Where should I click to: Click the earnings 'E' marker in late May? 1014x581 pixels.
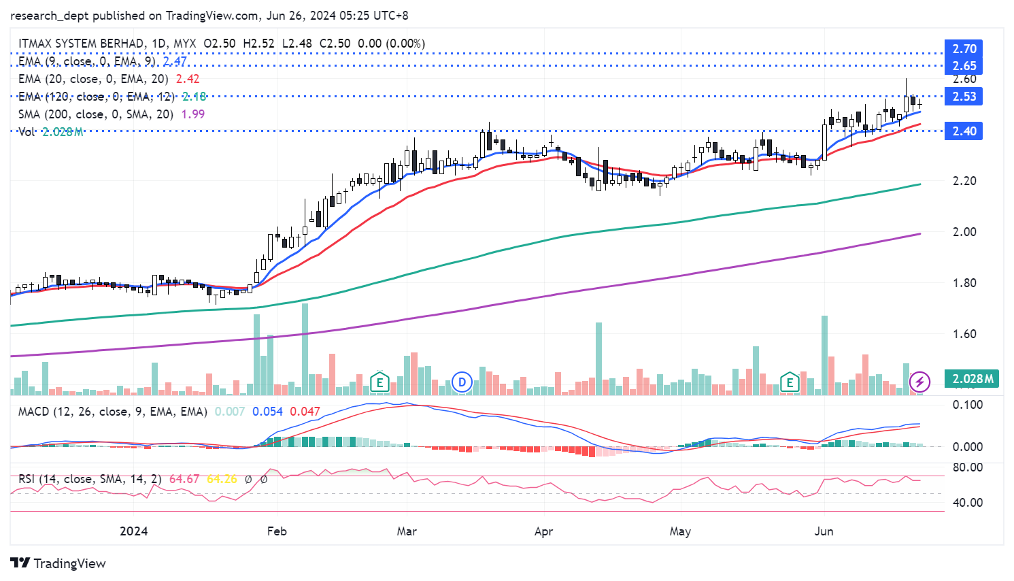pyautogui.click(x=789, y=382)
